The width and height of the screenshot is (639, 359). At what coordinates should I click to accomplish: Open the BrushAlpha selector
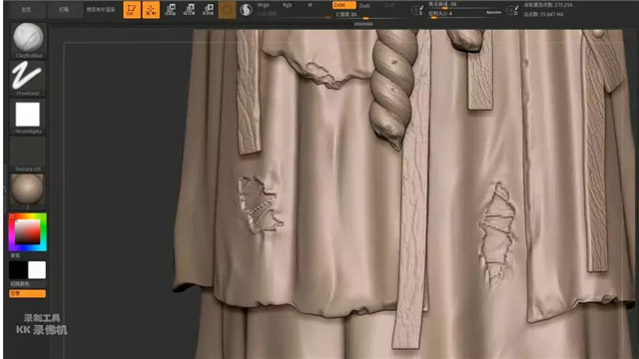[28, 117]
